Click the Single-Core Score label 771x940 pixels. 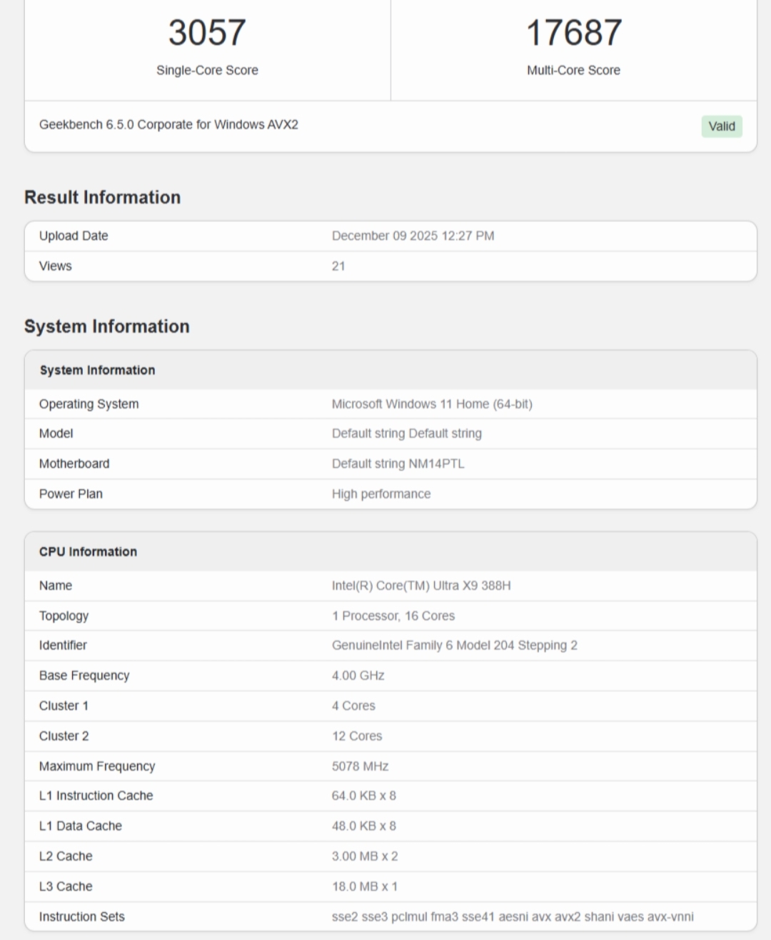click(x=207, y=70)
